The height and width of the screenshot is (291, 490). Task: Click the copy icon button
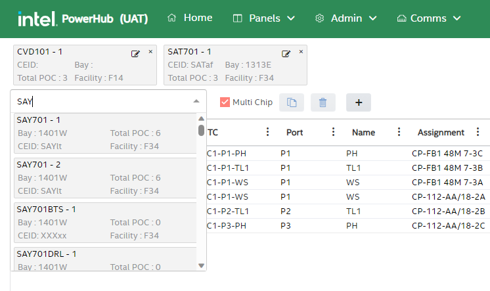(292, 102)
